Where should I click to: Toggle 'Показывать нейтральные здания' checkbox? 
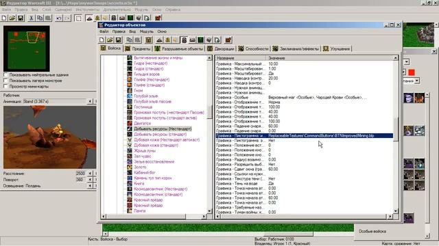[5, 74]
